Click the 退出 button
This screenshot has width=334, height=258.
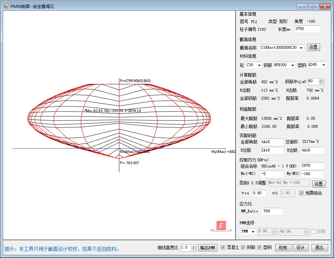[x=319, y=248]
